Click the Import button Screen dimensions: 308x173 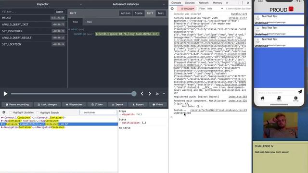click(x=117, y=105)
